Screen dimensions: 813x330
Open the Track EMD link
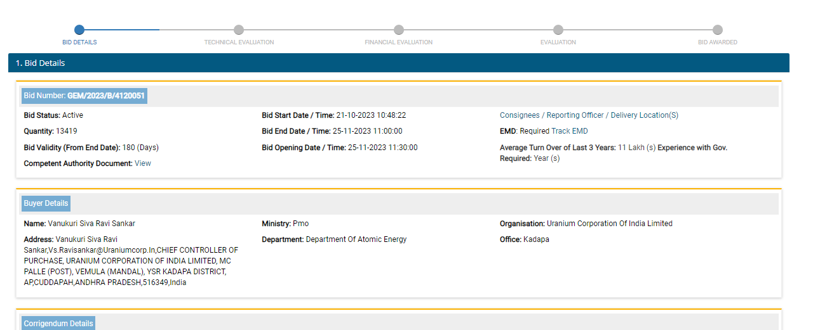(x=570, y=131)
